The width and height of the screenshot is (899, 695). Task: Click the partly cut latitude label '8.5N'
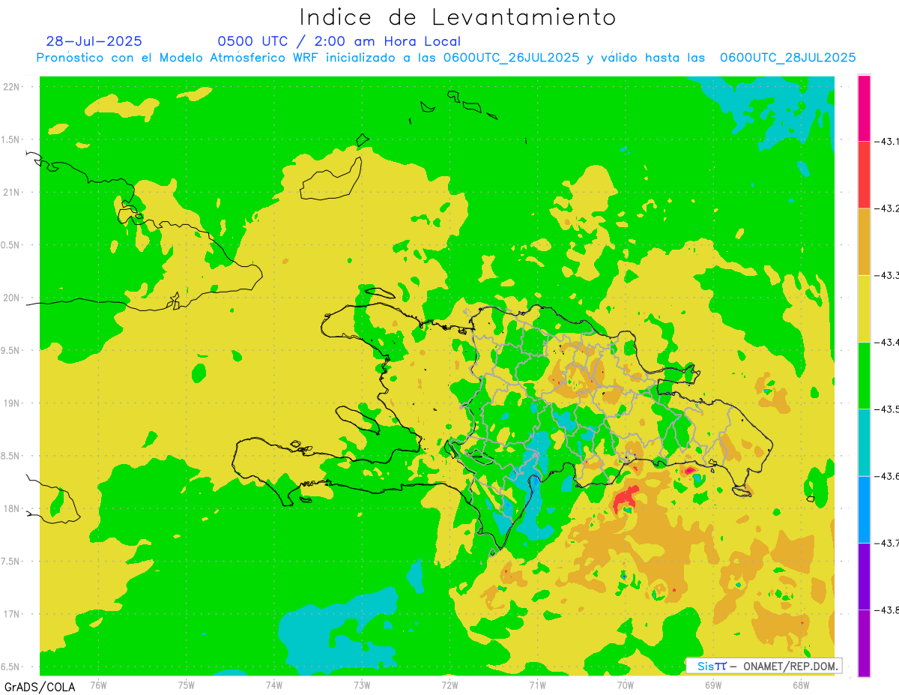pyautogui.click(x=10, y=456)
